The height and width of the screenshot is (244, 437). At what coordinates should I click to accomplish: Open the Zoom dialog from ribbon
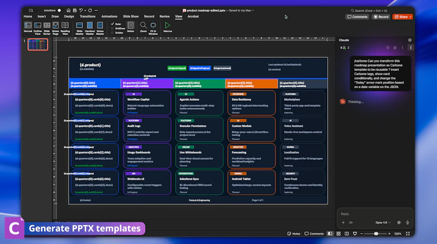(x=143, y=27)
